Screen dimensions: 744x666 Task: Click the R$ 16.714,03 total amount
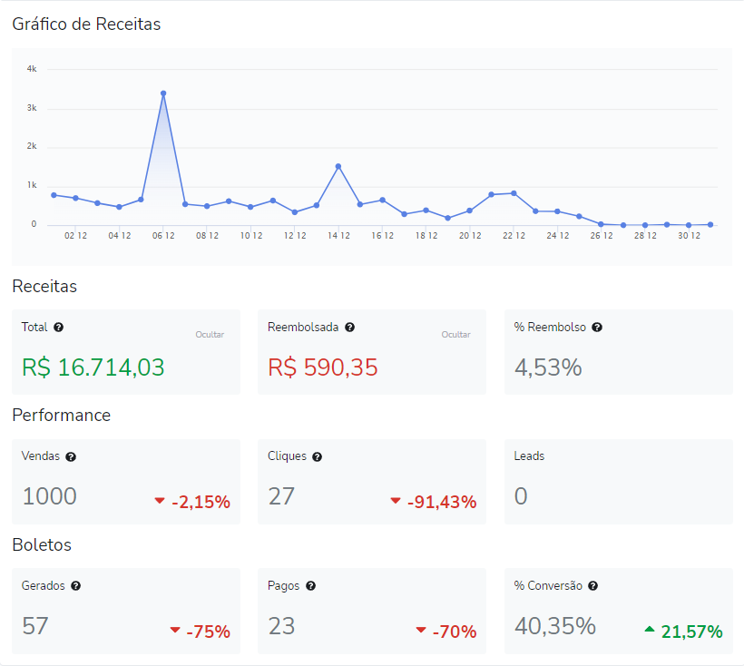[x=93, y=367]
